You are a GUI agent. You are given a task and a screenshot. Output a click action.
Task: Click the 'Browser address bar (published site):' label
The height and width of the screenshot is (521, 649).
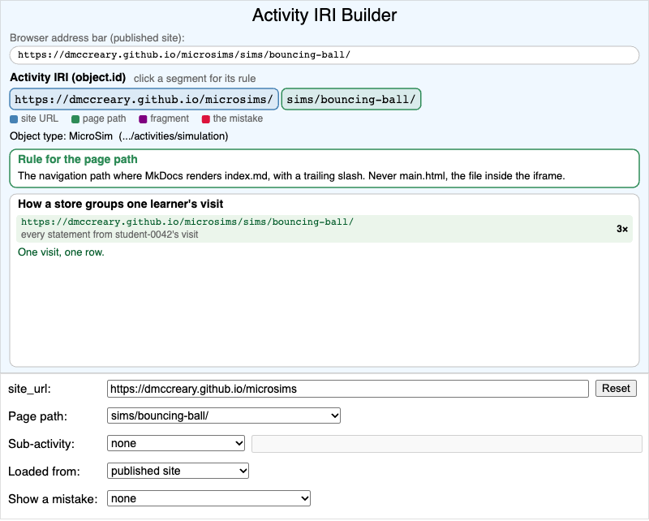(x=97, y=37)
